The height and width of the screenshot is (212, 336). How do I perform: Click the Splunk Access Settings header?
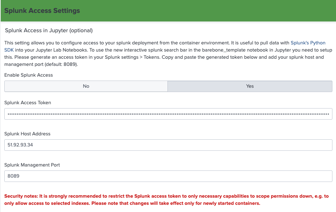(42, 11)
